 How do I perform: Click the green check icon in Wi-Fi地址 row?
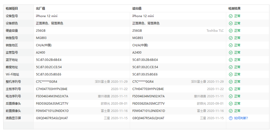point(231,75)
